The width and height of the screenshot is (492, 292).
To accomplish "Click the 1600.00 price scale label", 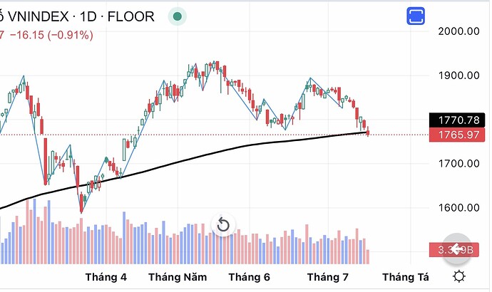I will 458,207.
